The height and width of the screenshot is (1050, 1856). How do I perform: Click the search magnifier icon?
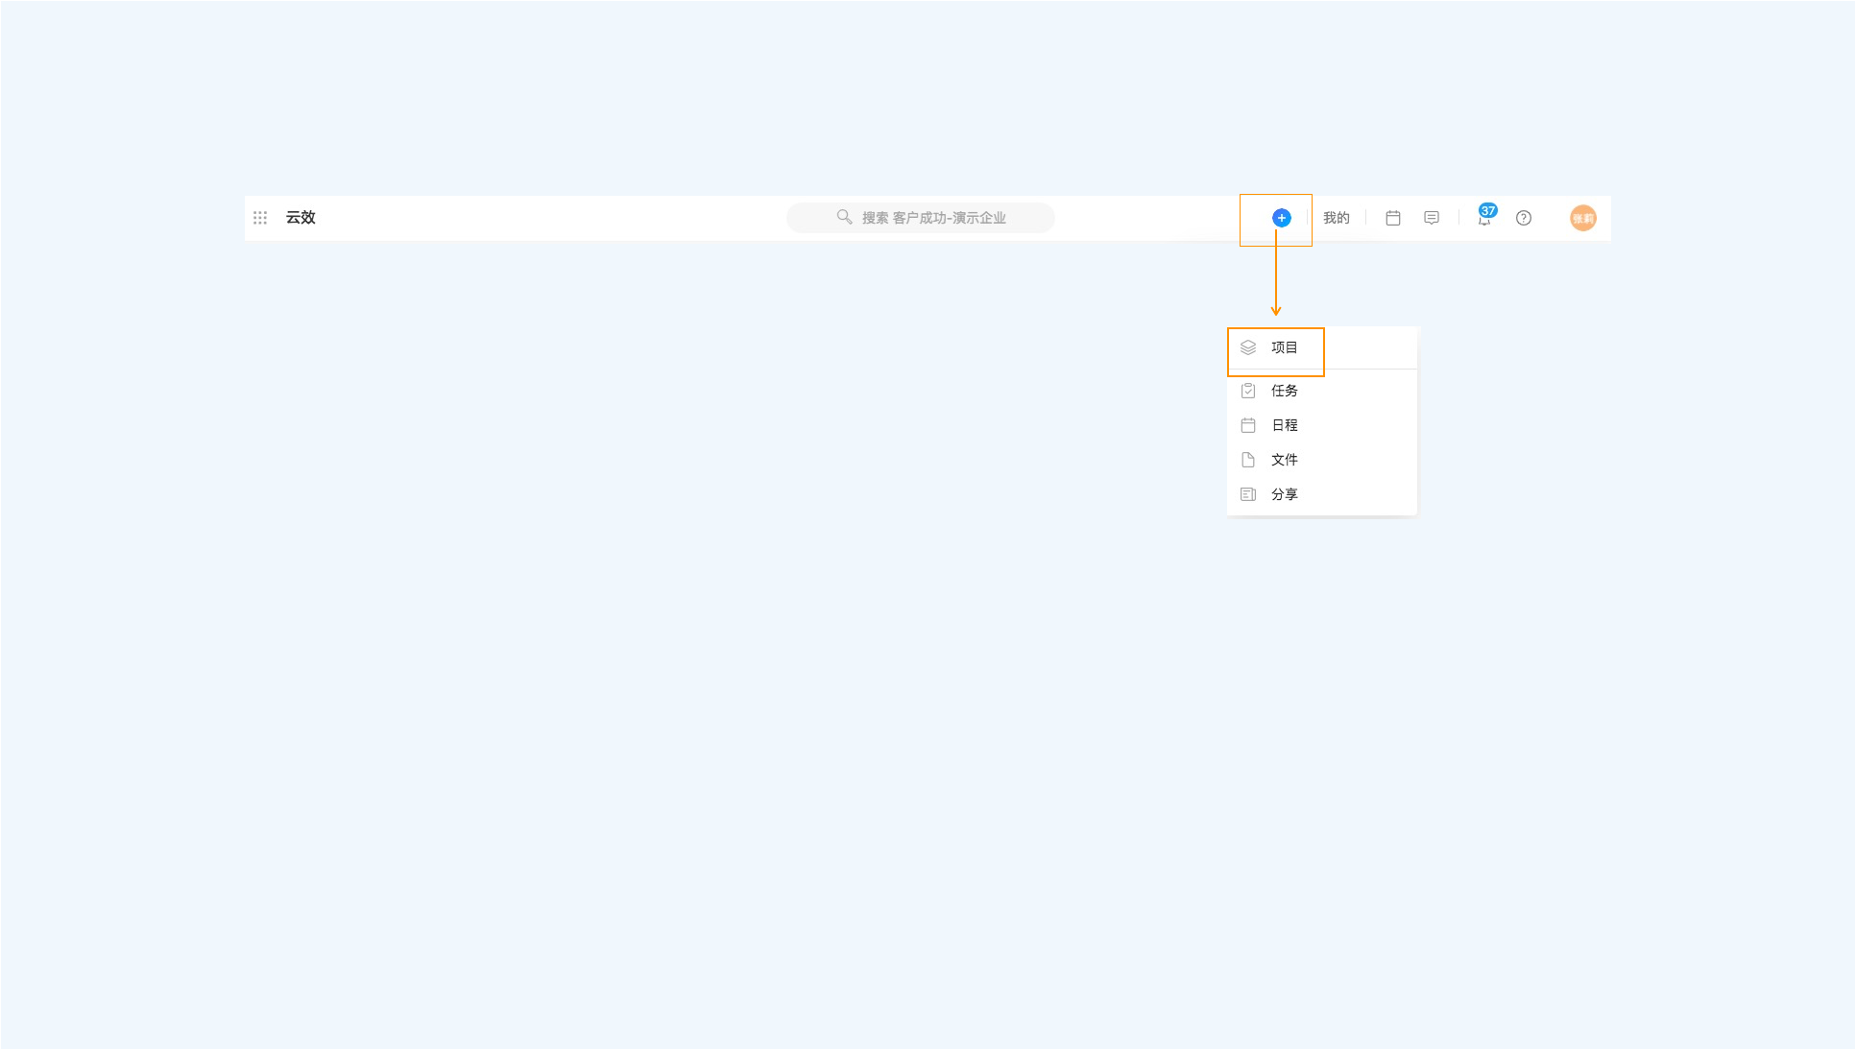click(844, 217)
